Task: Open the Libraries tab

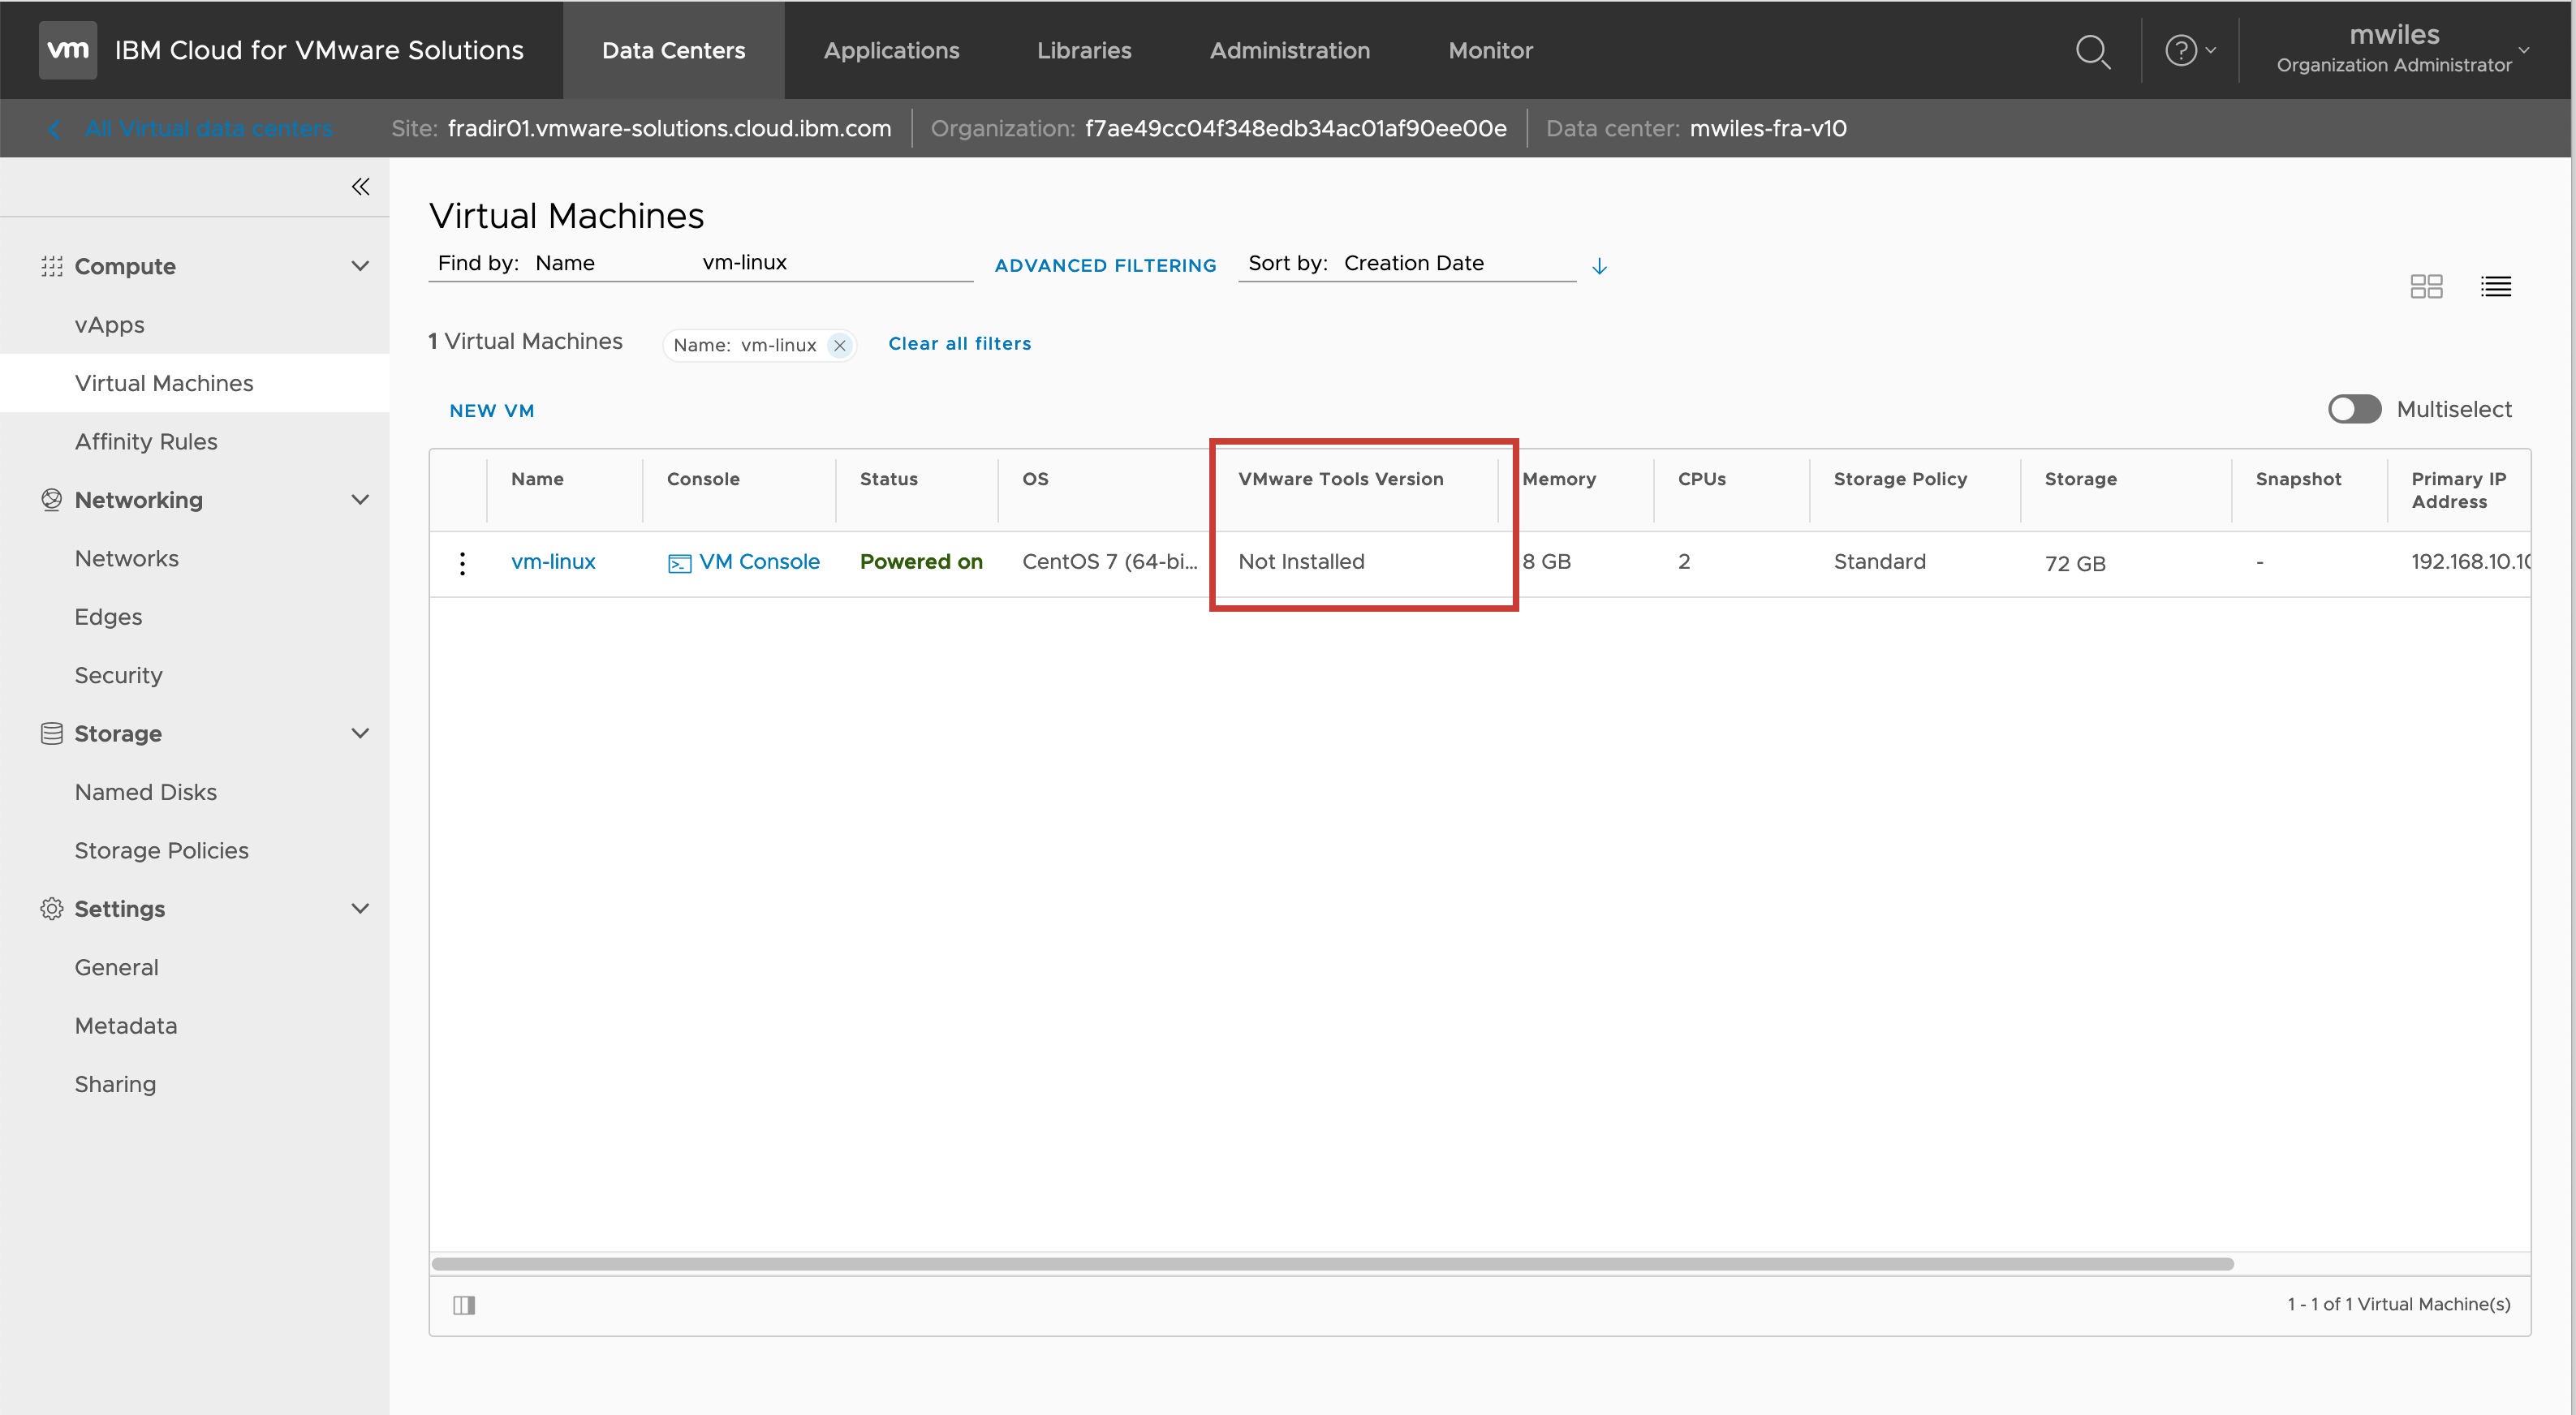Action: click(1084, 50)
